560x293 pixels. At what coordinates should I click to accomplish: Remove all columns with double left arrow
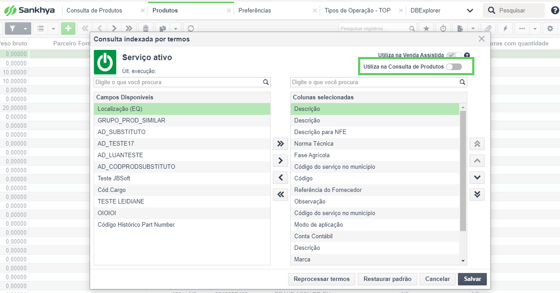[280, 195]
